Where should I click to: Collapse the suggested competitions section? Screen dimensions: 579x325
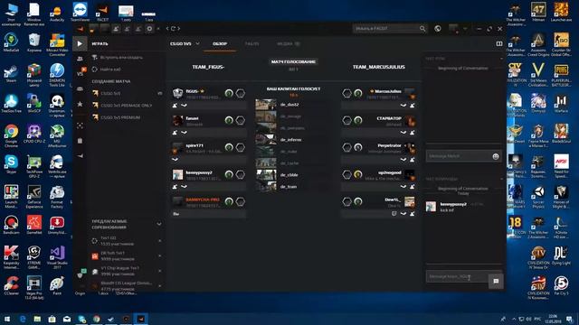(159, 224)
